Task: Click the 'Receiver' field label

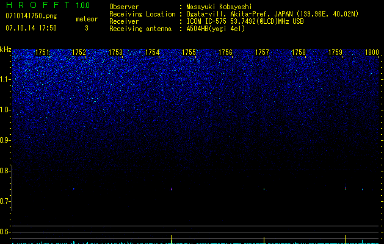Action: (x=124, y=21)
